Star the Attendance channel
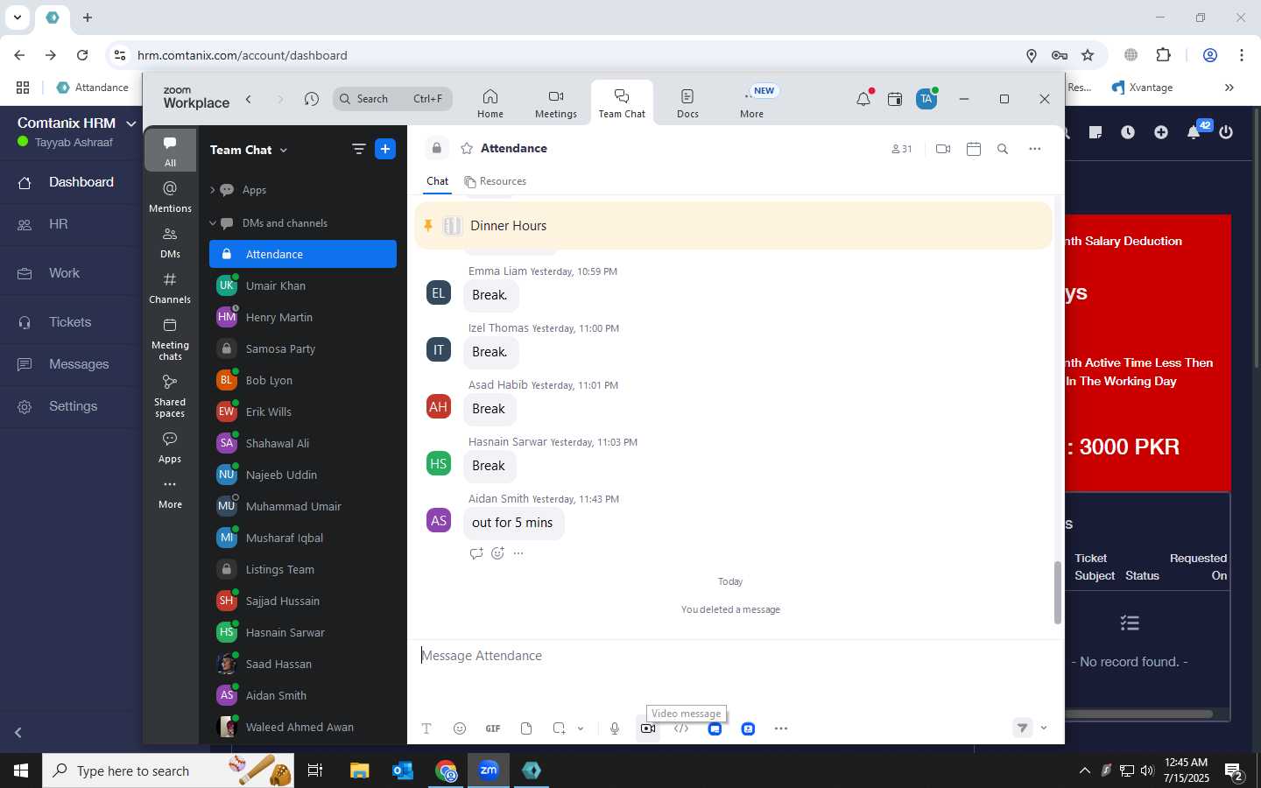1261x788 pixels. click(x=467, y=149)
